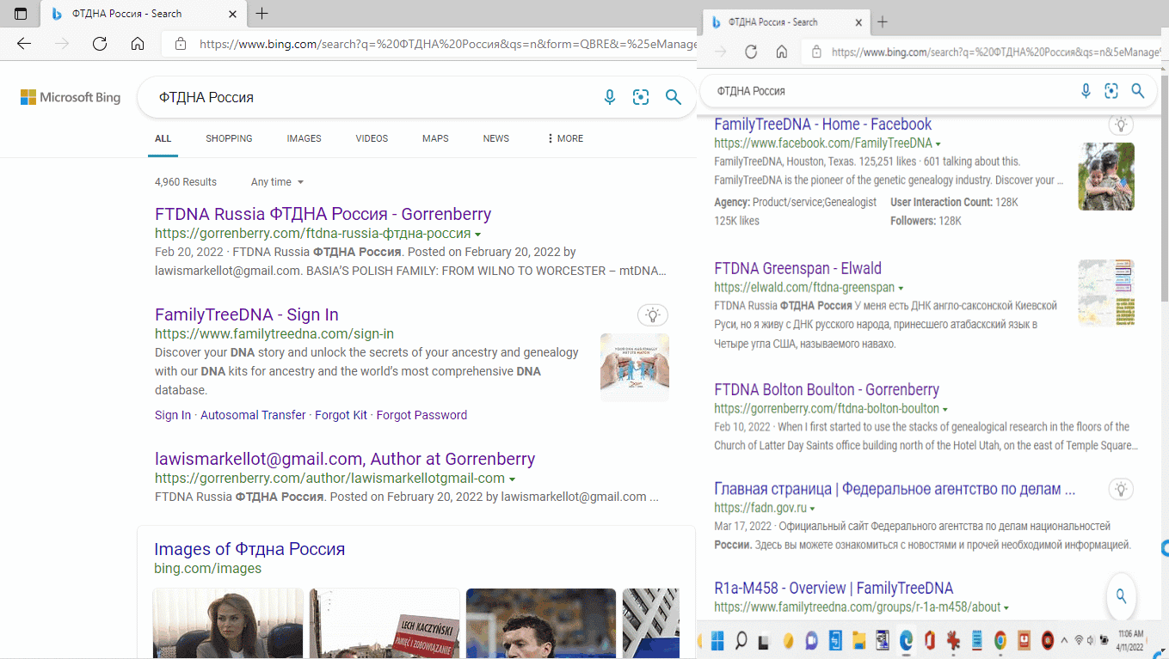Click lightbulb icon beside Главная страница result
The width and height of the screenshot is (1169, 659).
click(x=1121, y=489)
